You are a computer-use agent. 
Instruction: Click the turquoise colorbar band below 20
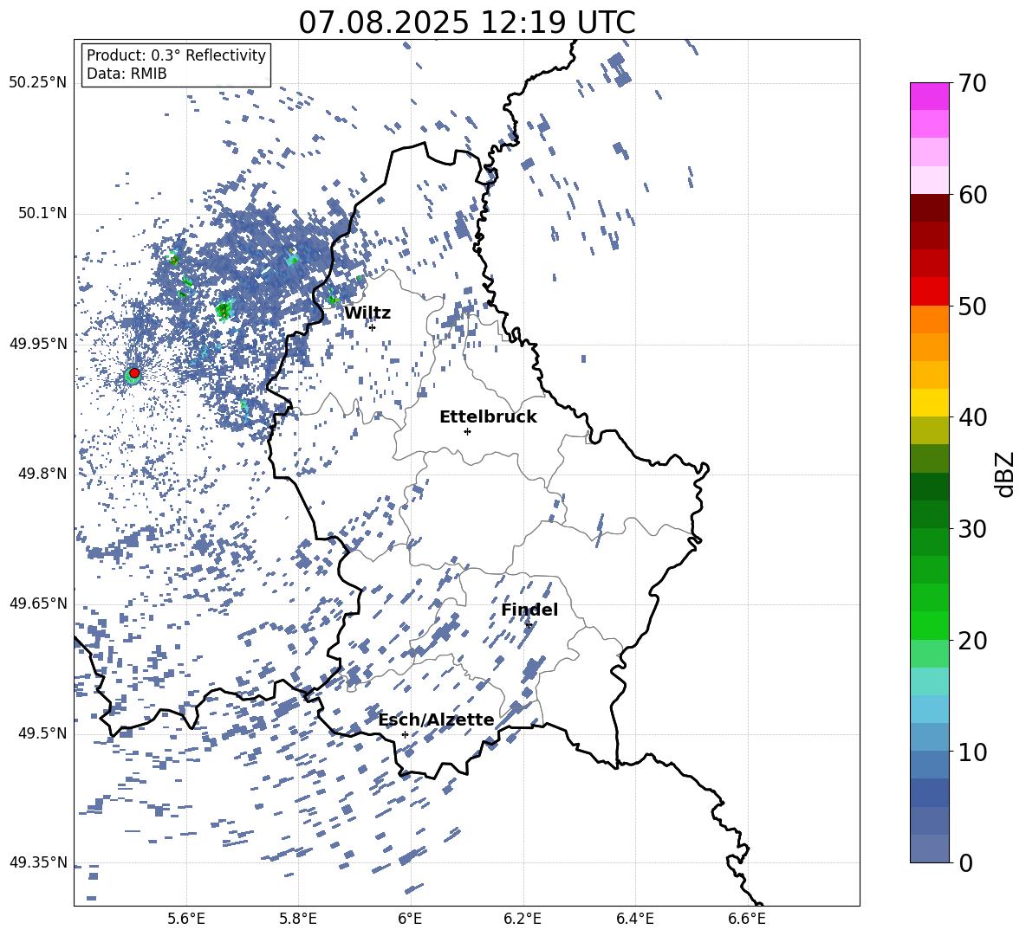929,681
